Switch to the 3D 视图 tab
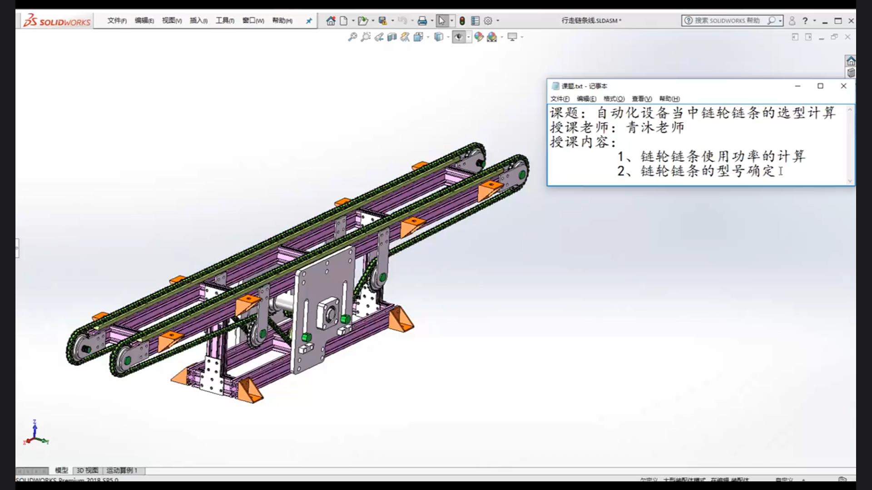Viewport: 872px width, 490px height. click(87, 470)
